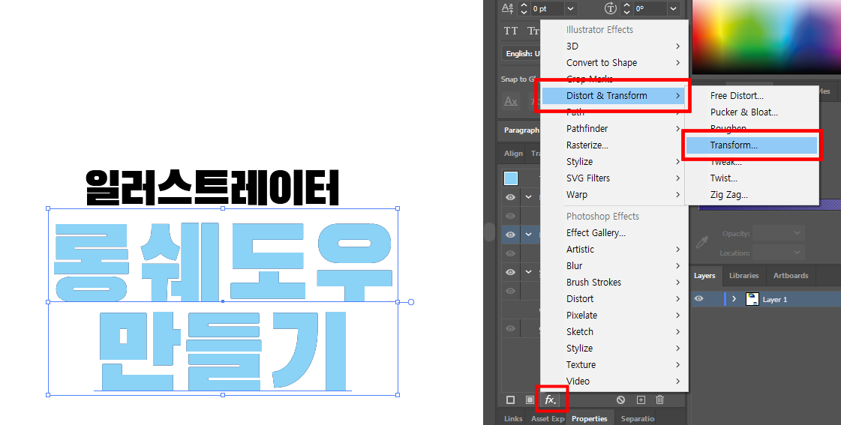
Task: Switch to the Properties tab
Action: (590, 418)
